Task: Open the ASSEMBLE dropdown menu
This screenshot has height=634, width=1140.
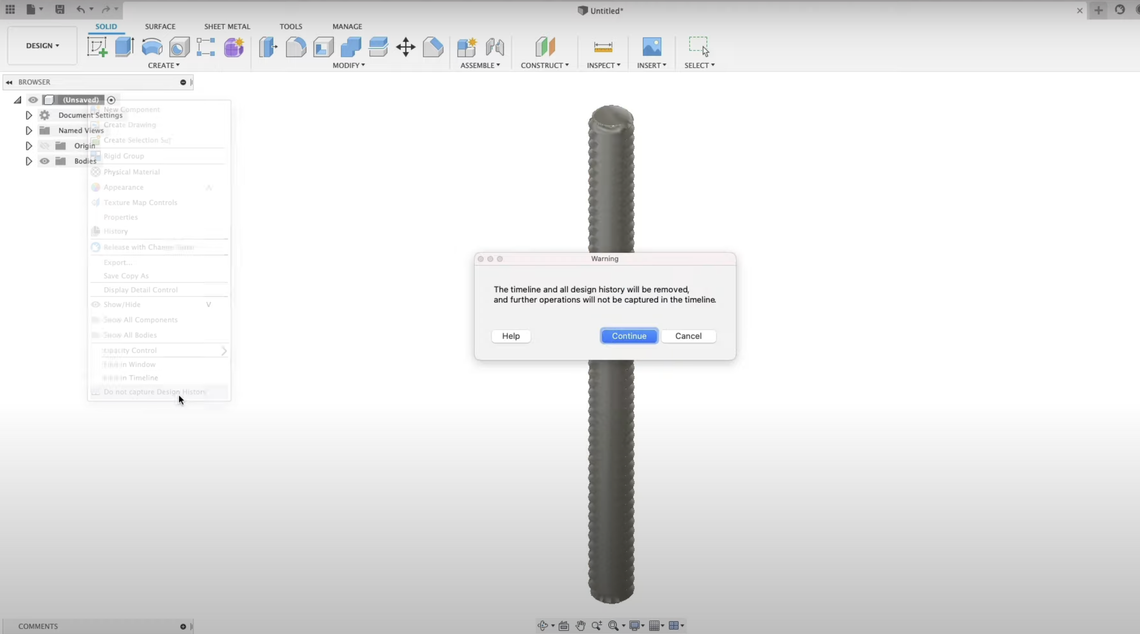Action: click(x=480, y=65)
